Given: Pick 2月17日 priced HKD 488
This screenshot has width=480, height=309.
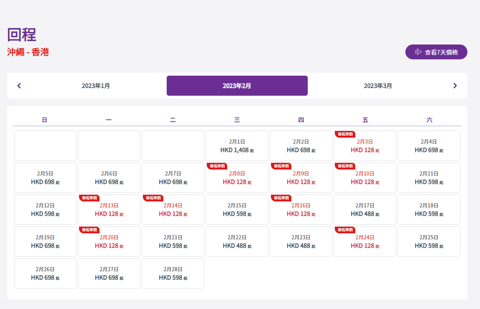Looking at the screenshot, I should point(365,210).
